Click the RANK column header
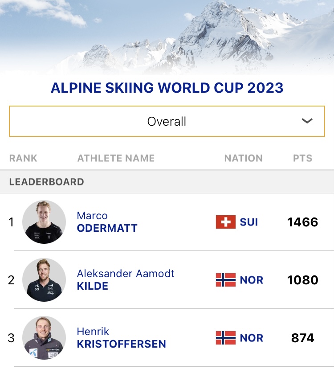Screen dimensions: 334x369 click(x=23, y=158)
